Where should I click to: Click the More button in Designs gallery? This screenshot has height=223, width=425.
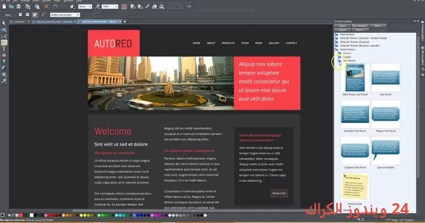tap(360, 30)
